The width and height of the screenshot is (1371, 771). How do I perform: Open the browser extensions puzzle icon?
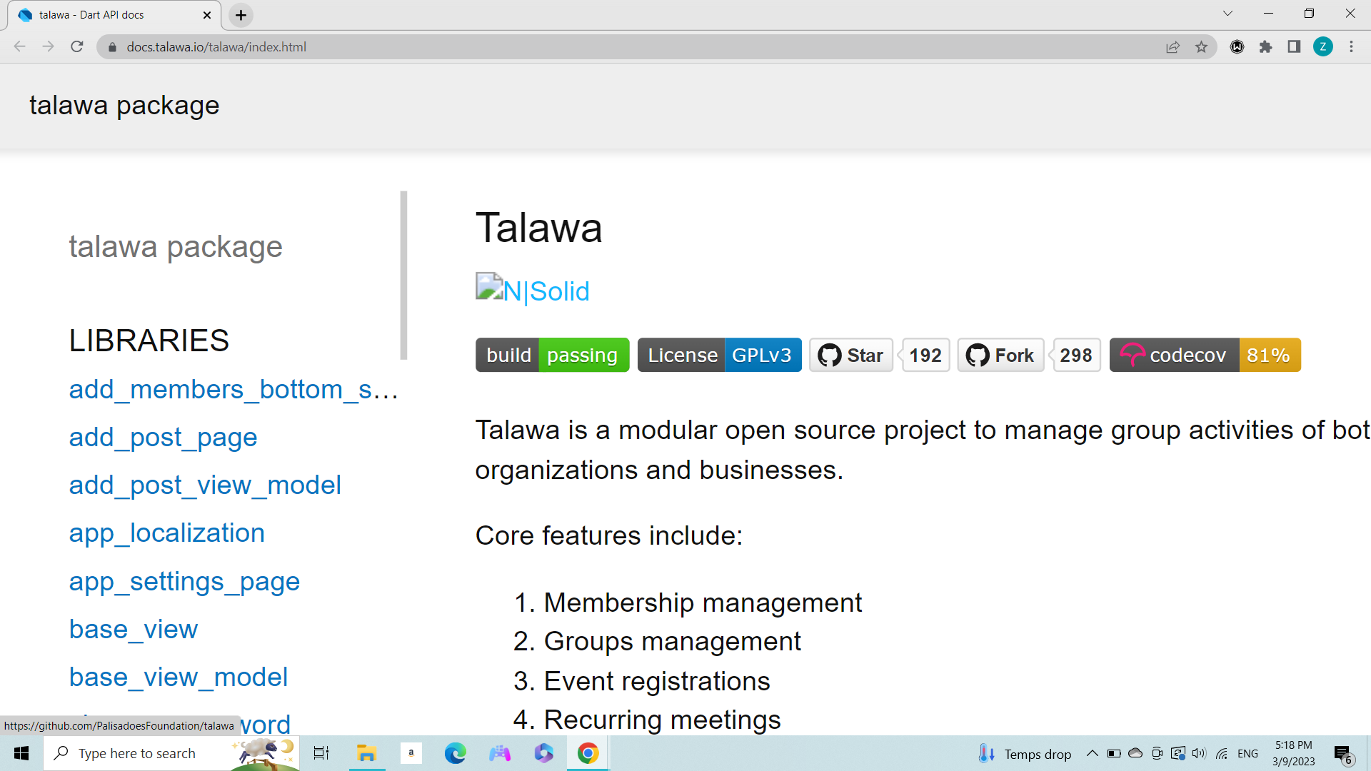tap(1266, 47)
